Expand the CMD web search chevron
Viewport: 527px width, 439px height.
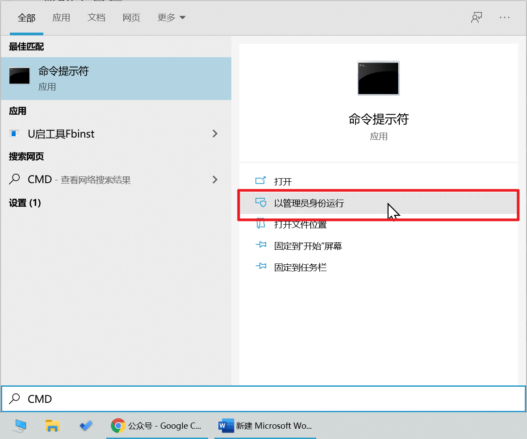215,180
